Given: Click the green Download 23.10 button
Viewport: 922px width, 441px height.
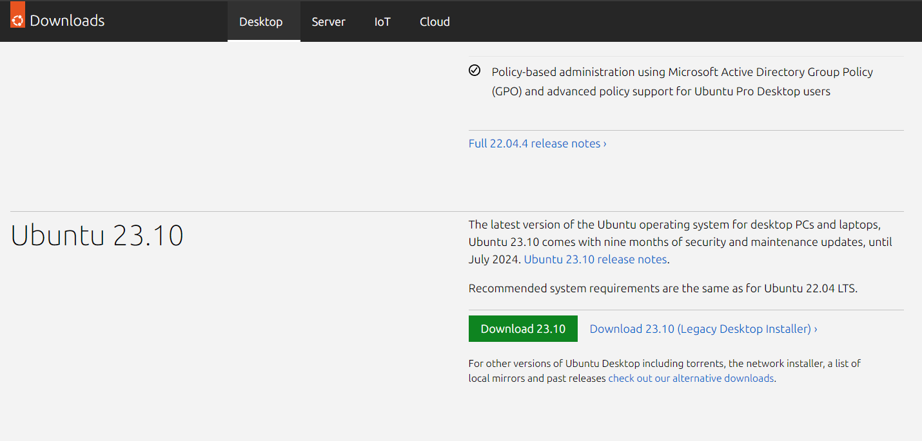Looking at the screenshot, I should 523,329.
